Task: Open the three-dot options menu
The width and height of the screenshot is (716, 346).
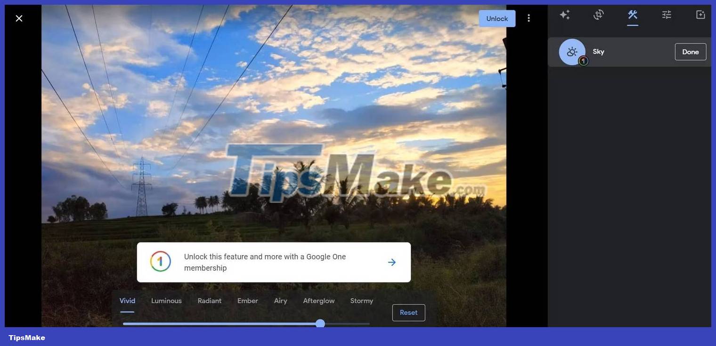Action: click(529, 18)
